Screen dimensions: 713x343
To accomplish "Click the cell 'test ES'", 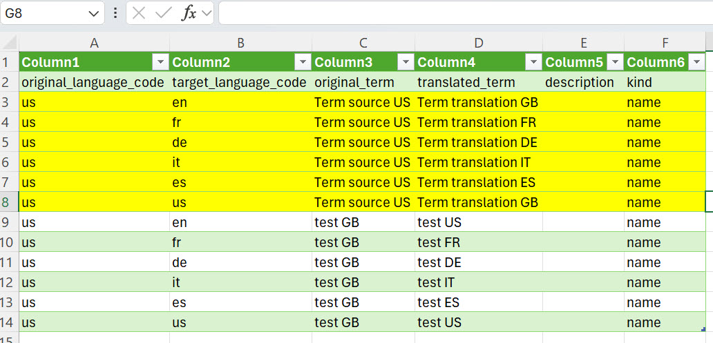I will (478, 302).
